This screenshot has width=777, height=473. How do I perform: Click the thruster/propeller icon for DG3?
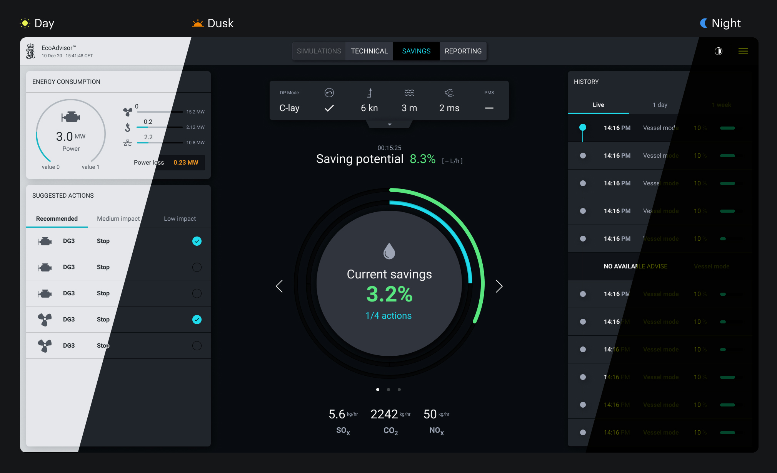coord(44,319)
